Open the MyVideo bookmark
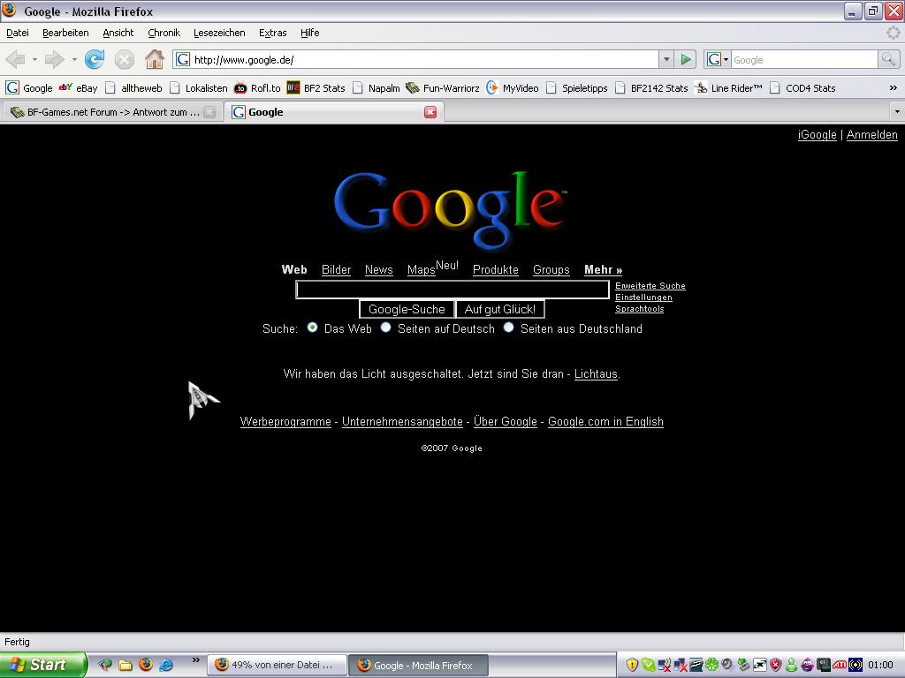 [x=513, y=88]
